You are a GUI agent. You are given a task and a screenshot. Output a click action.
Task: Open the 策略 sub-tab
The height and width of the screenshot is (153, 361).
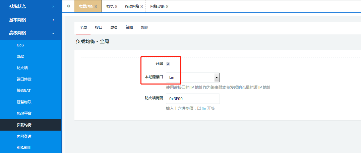(x=129, y=27)
